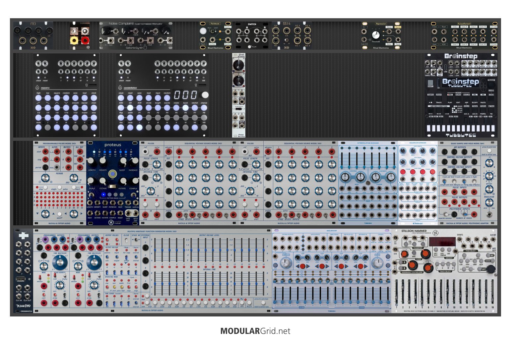Click the LENGTH knob on proteus
Viewport: 511px width, 338px height.
point(91,161)
